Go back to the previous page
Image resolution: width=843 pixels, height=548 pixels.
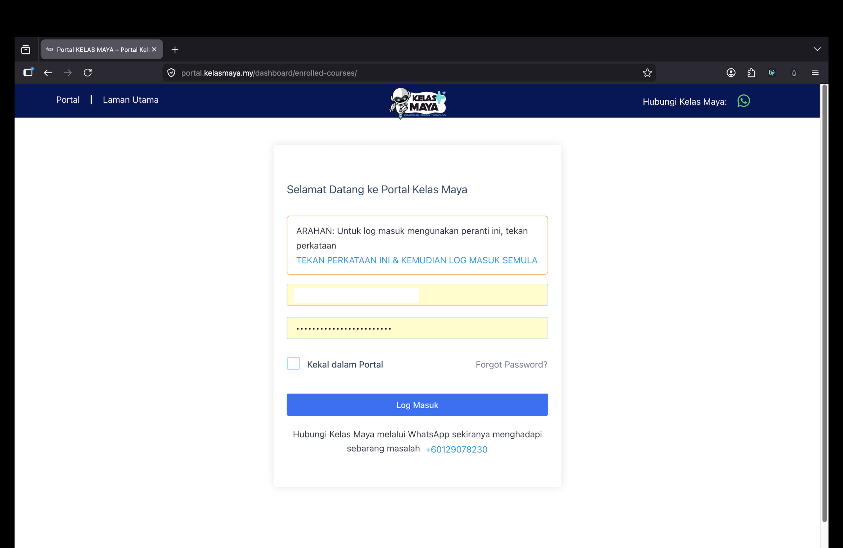(x=48, y=72)
